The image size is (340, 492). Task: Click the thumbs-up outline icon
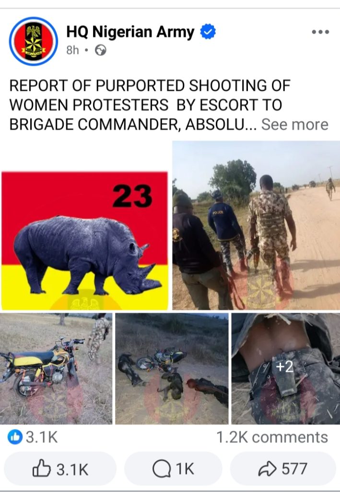coord(42,468)
